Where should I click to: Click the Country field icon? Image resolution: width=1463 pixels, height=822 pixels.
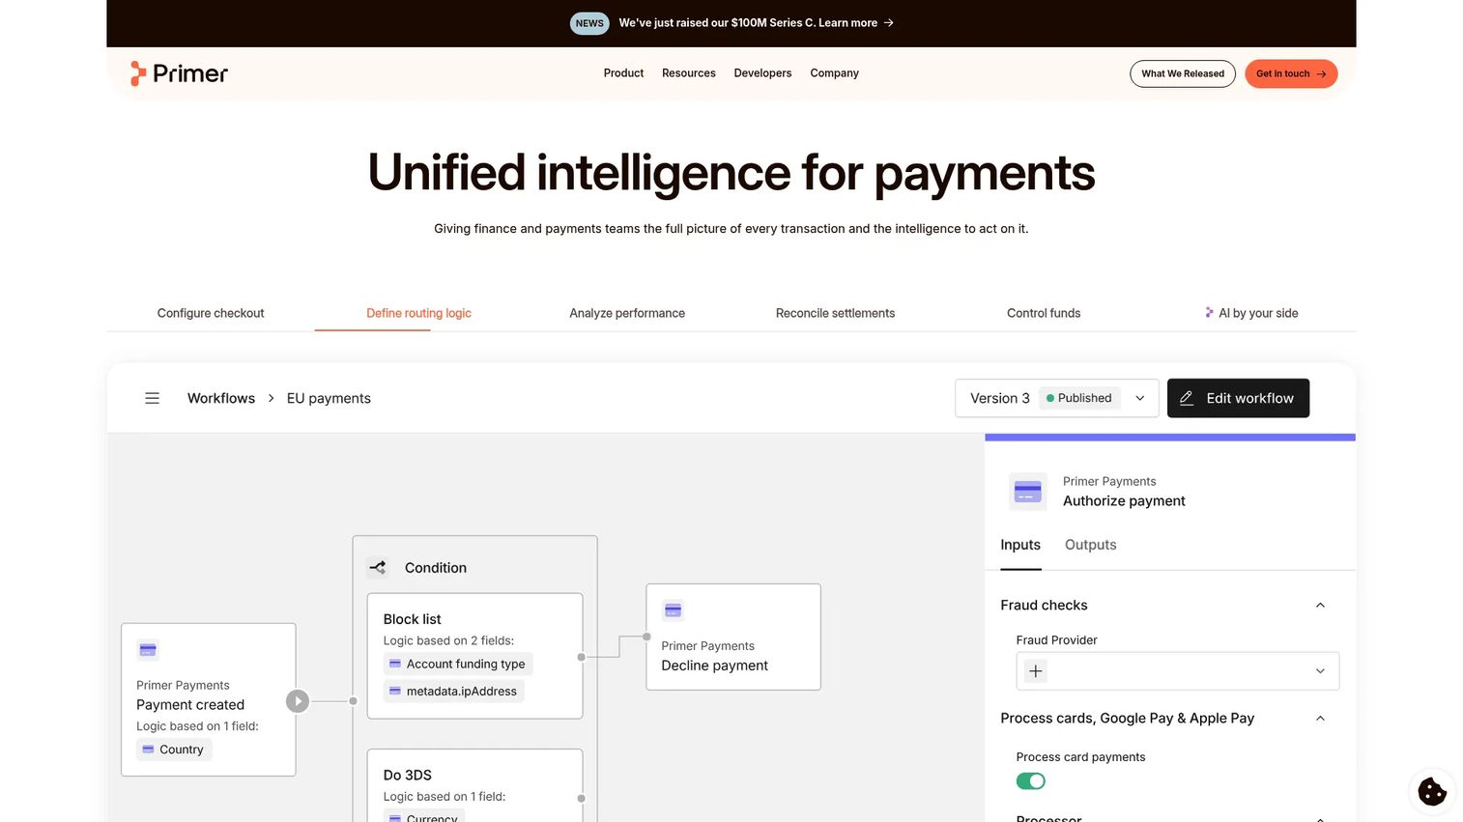pyautogui.click(x=148, y=750)
